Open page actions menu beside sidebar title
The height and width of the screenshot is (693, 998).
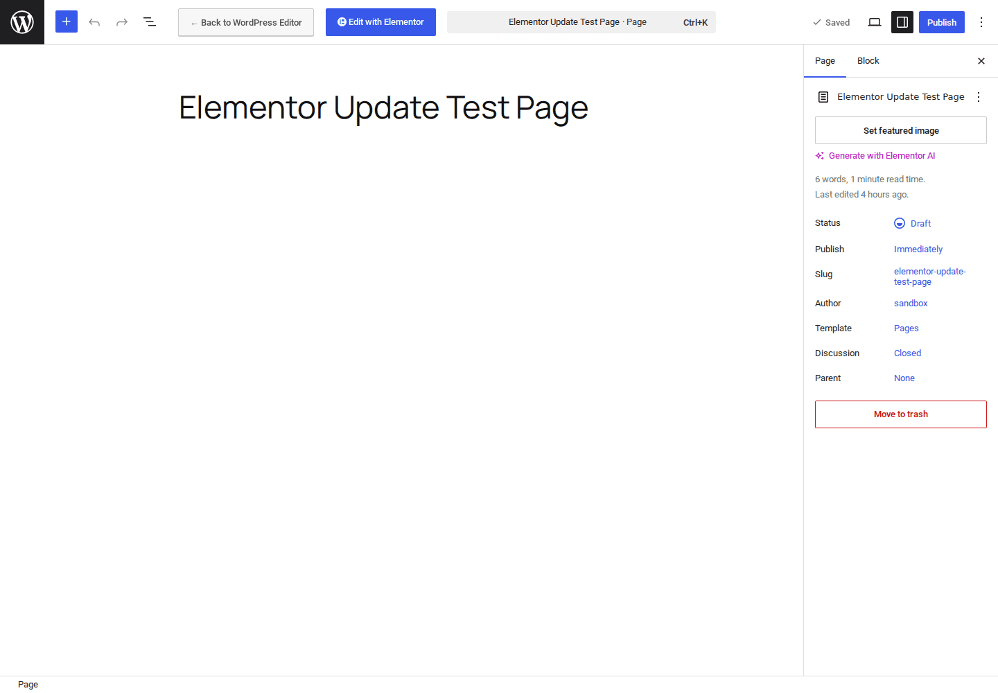(x=979, y=97)
